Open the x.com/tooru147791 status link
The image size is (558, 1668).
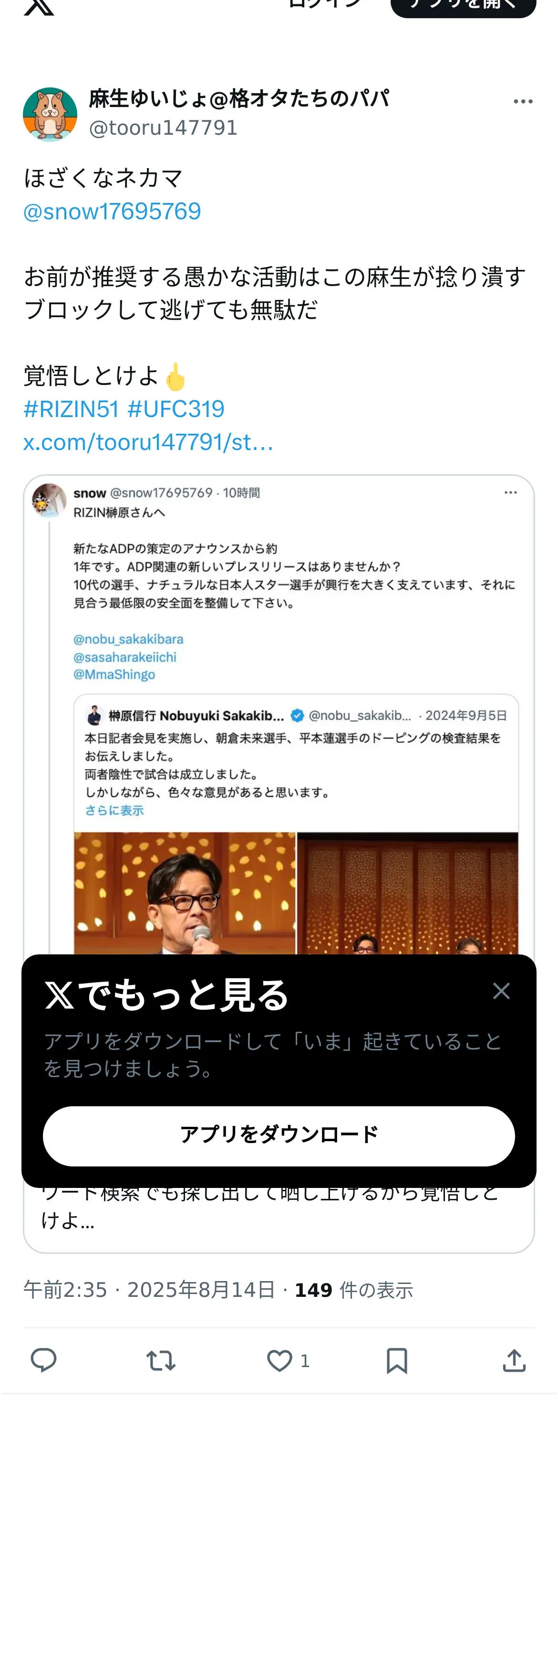click(149, 442)
